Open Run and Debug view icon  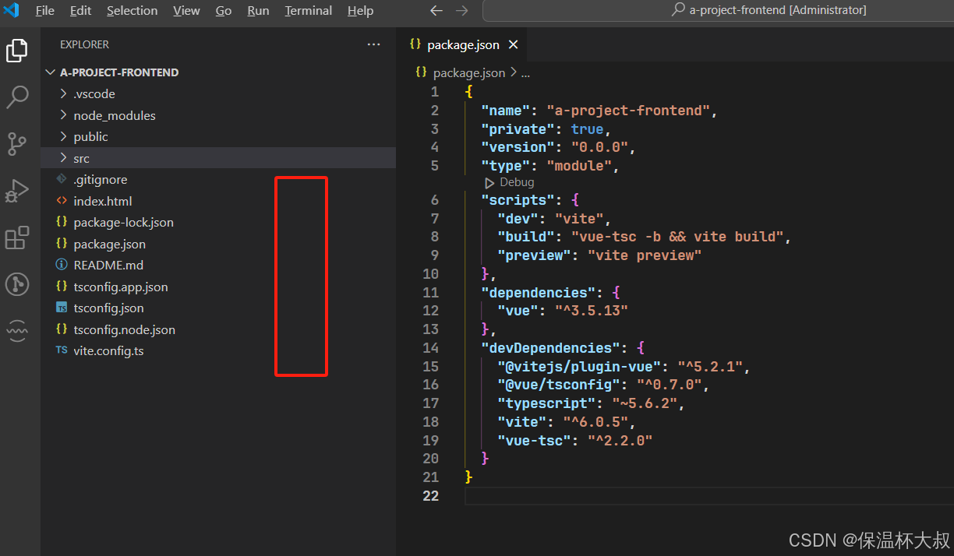coord(17,191)
